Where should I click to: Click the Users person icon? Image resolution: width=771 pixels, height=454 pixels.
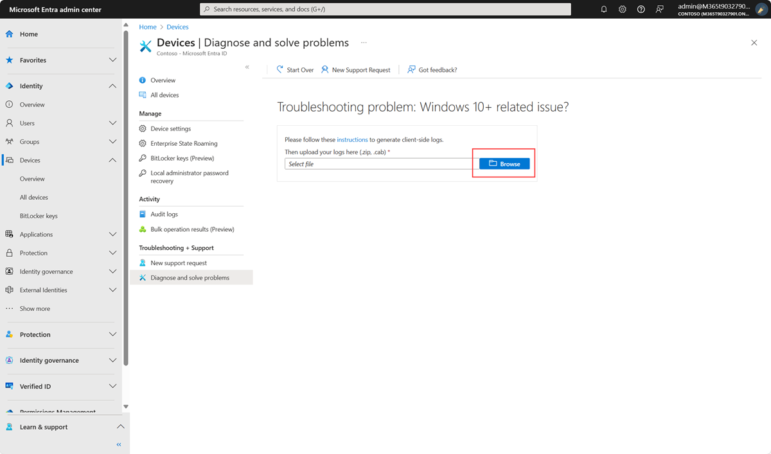(x=9, y=123)
